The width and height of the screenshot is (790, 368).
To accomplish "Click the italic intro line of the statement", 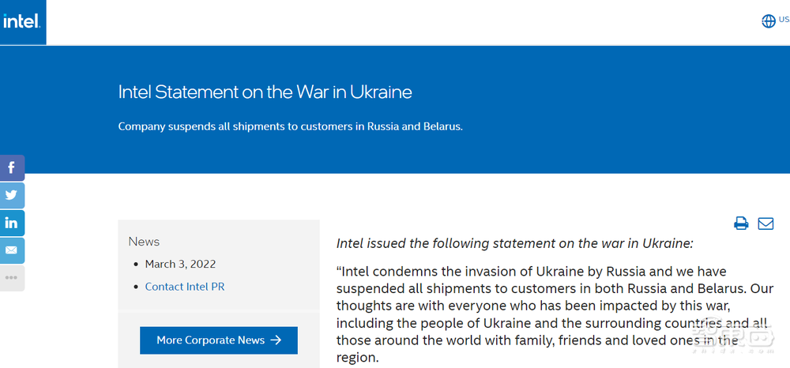I will pyautogui.click(x=514, y=243).
